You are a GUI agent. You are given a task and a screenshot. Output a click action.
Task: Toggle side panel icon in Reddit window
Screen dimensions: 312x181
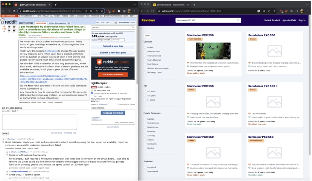tap(124, 11)
